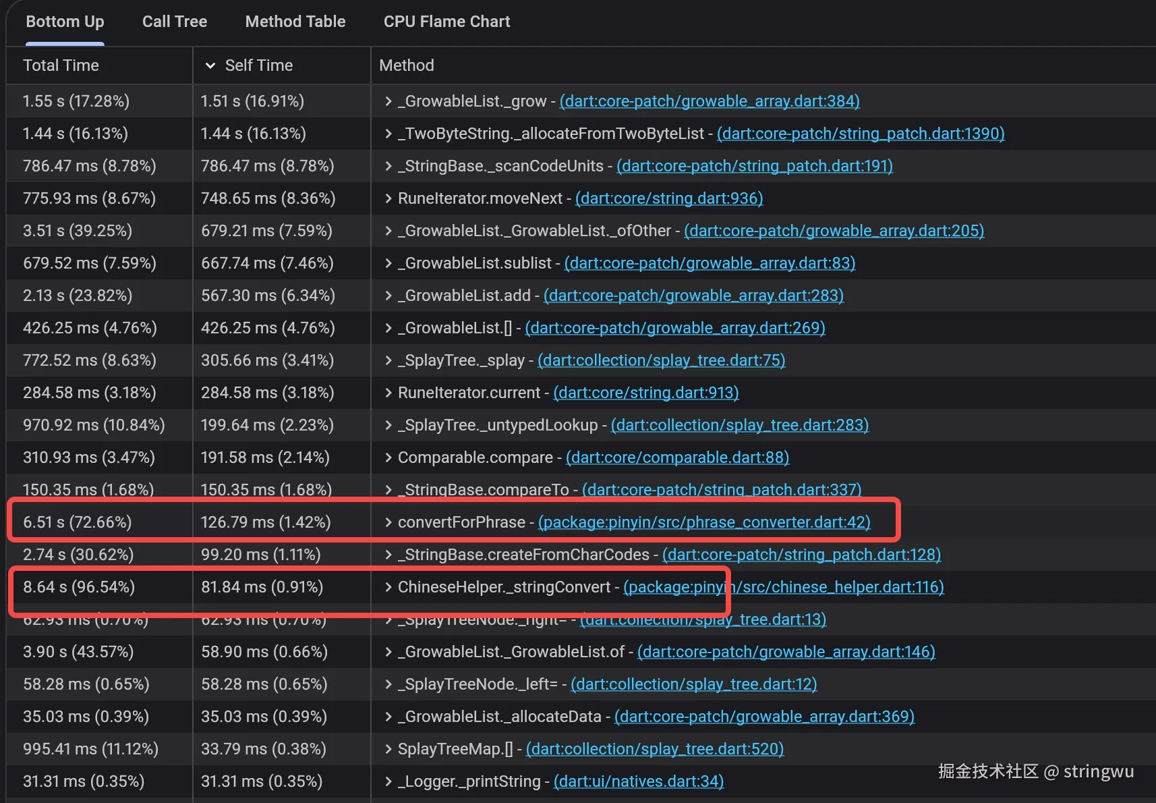Viewport: 1156px width, 803px height.
Task: Expand the _GrowableList._grow row
Action: [388, 101]
